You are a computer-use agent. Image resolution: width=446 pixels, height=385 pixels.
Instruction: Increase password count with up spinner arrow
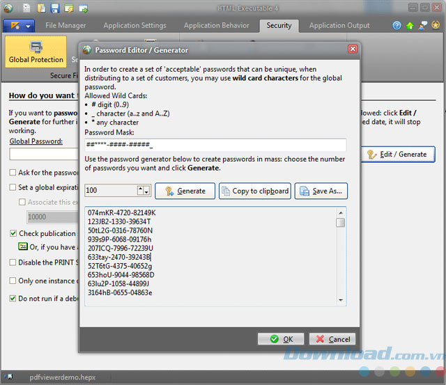(141, 189)
